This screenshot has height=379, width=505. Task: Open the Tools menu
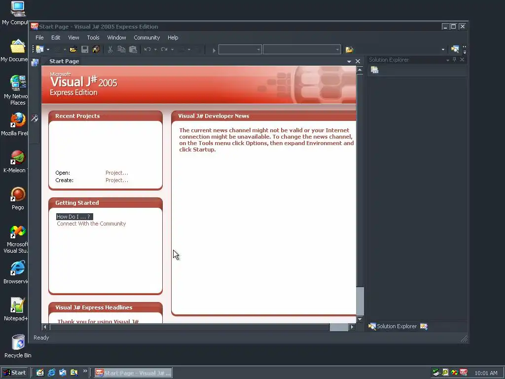tap(93, 38)
